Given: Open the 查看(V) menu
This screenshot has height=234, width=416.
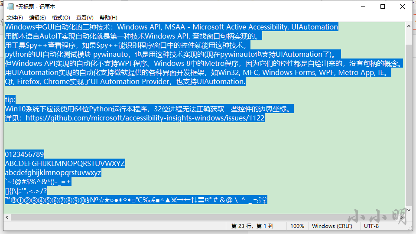Looking at the screenshot, I should click(85, 17).
